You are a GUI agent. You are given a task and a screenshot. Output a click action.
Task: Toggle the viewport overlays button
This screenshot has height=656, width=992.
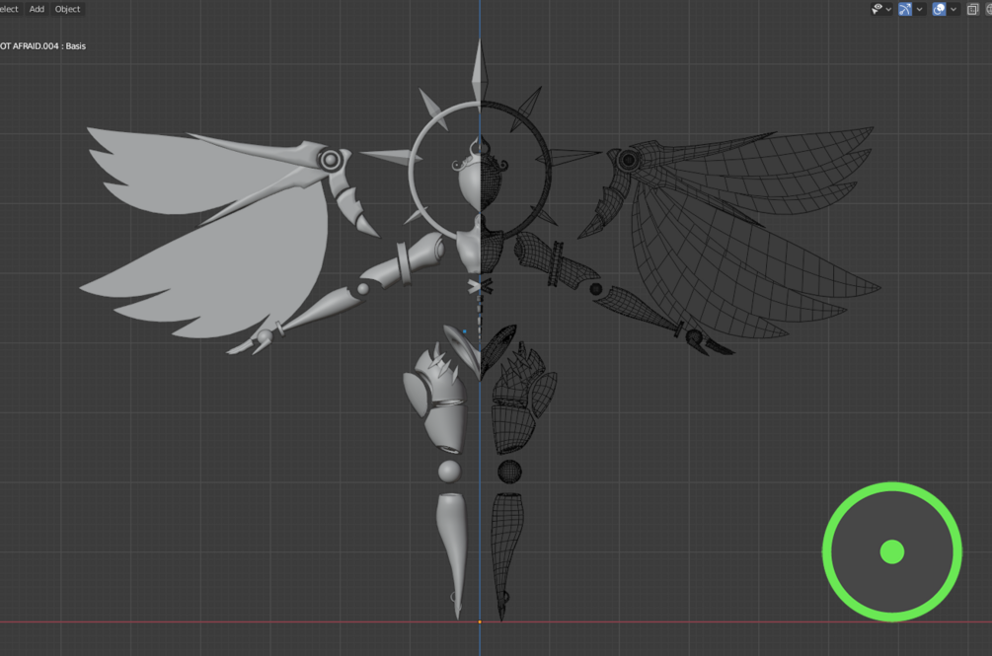[939, 9]
